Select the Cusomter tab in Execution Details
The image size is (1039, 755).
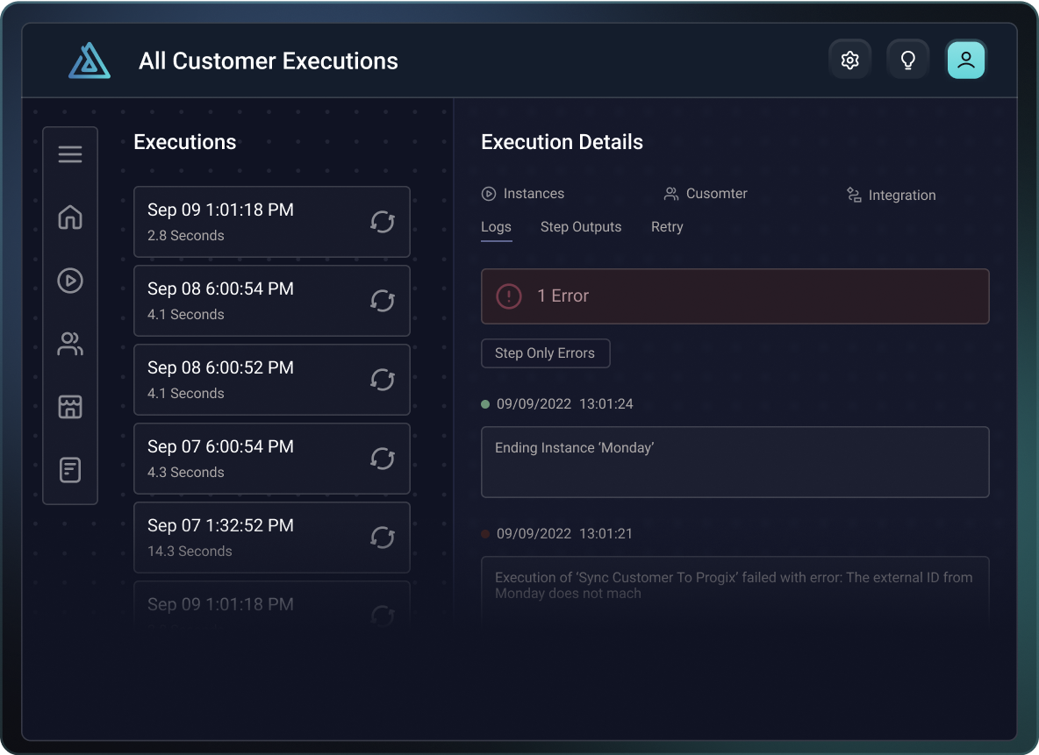(706, 193)
